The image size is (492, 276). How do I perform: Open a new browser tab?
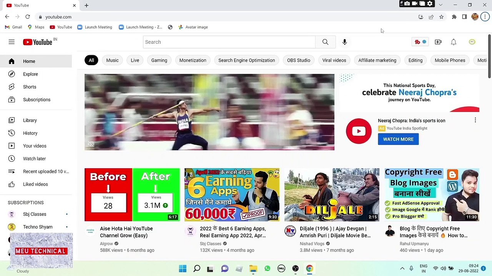click(x=86, y=5)
